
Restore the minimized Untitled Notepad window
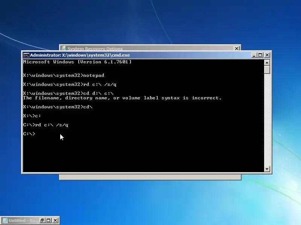coord(42,220)
